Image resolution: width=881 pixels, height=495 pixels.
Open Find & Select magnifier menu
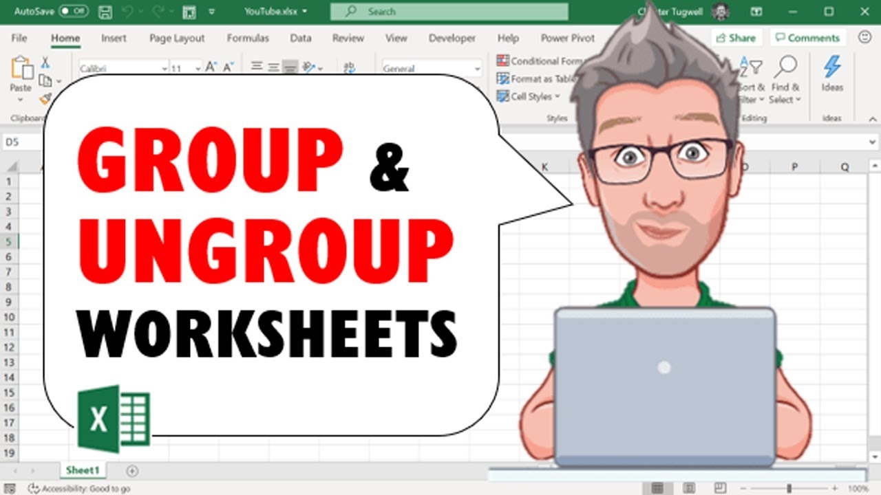[x=785, y=80]
